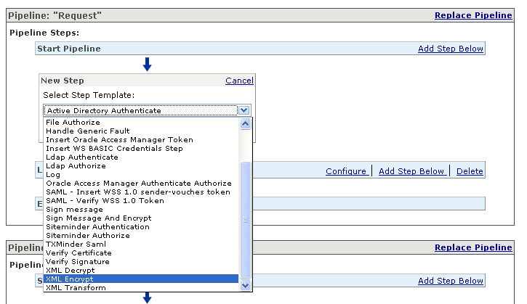
Task: Open the Select Step Template dropdown arrow
Action: 244,110
